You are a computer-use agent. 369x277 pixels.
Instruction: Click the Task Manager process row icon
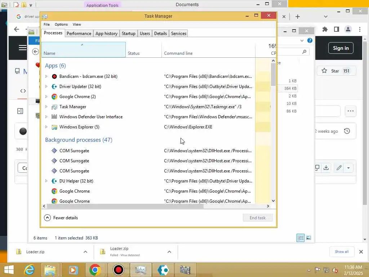click(54, 107)
